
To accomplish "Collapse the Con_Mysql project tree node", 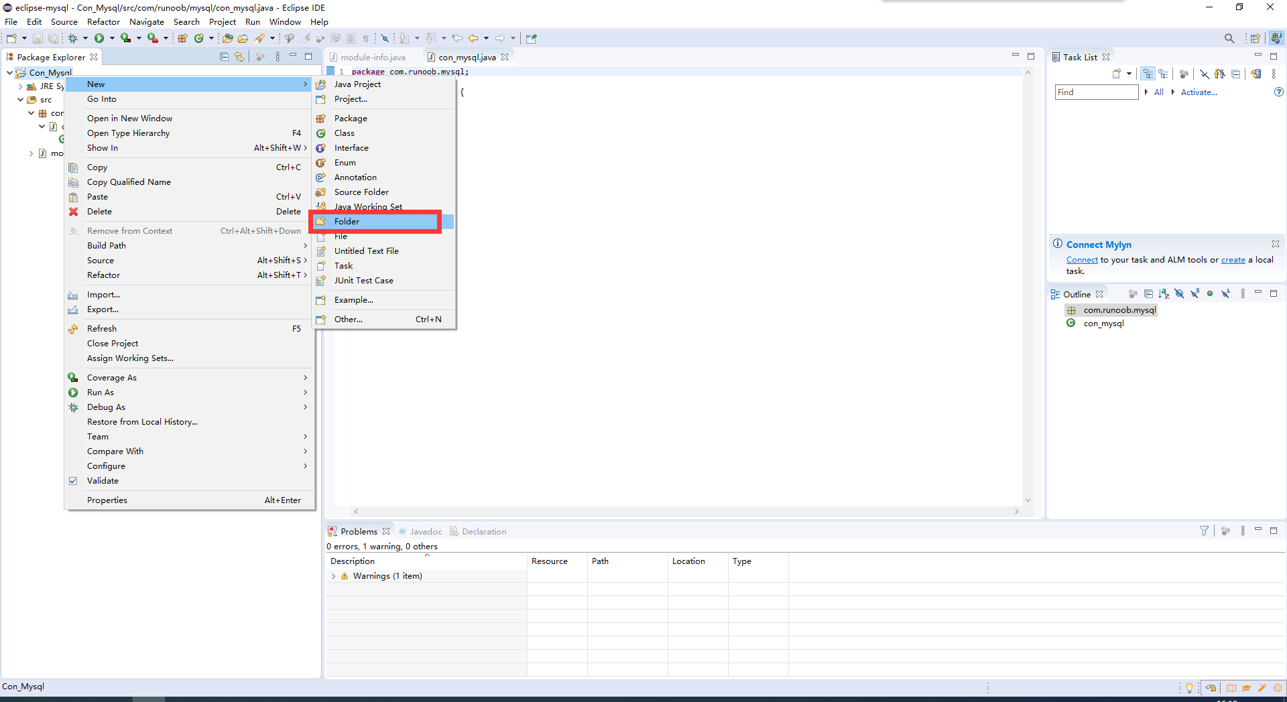I will [9, 72].
